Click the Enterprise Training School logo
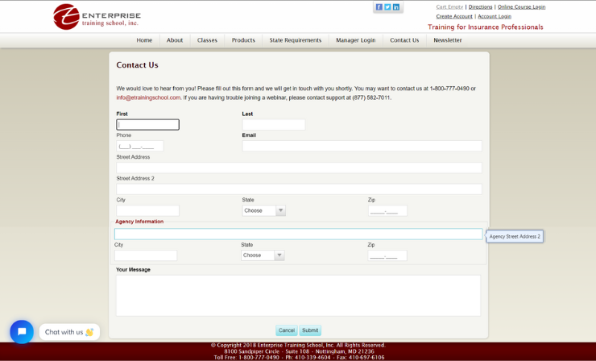The width and height of the screenshot is (596, 361). (x=97, y=16)
